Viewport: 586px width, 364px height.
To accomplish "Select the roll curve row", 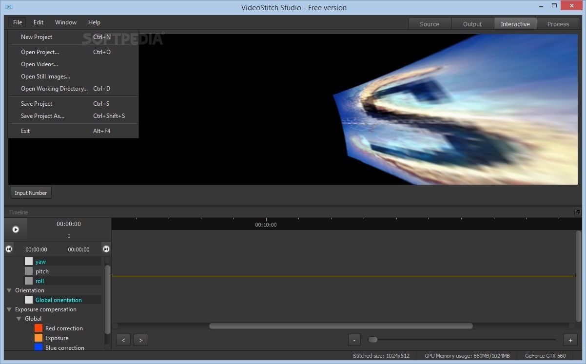I will click(x=62, y=281).
